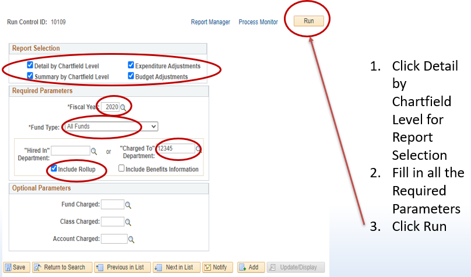Viewport: 471px width, 277px height.
Task: Click Return to Search button
Action: click(62, 267)
